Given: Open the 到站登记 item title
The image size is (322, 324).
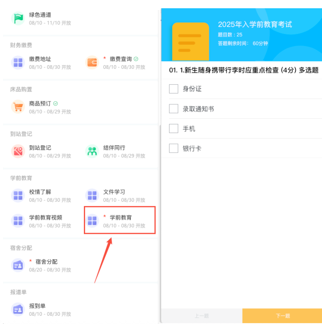Looking at the screenshot, I should 40,148.
